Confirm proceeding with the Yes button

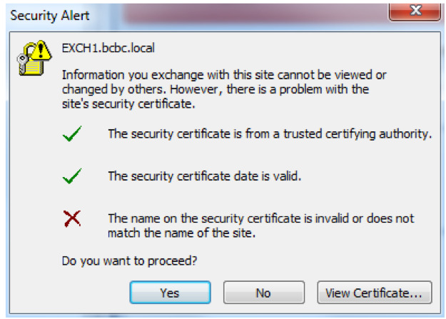pyautogui.click(x=170, y=293)
